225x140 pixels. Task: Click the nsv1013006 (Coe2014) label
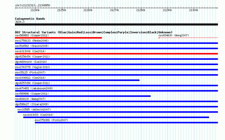pyautogui.click(x=30, y=51)
